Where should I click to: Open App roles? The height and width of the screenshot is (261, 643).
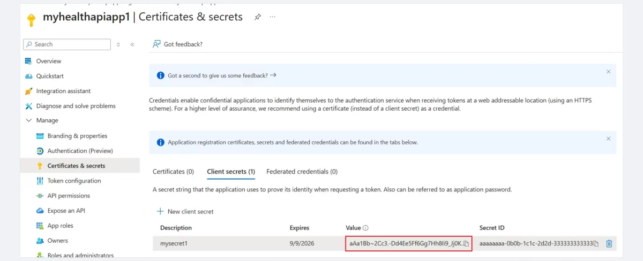coord(60,226)
